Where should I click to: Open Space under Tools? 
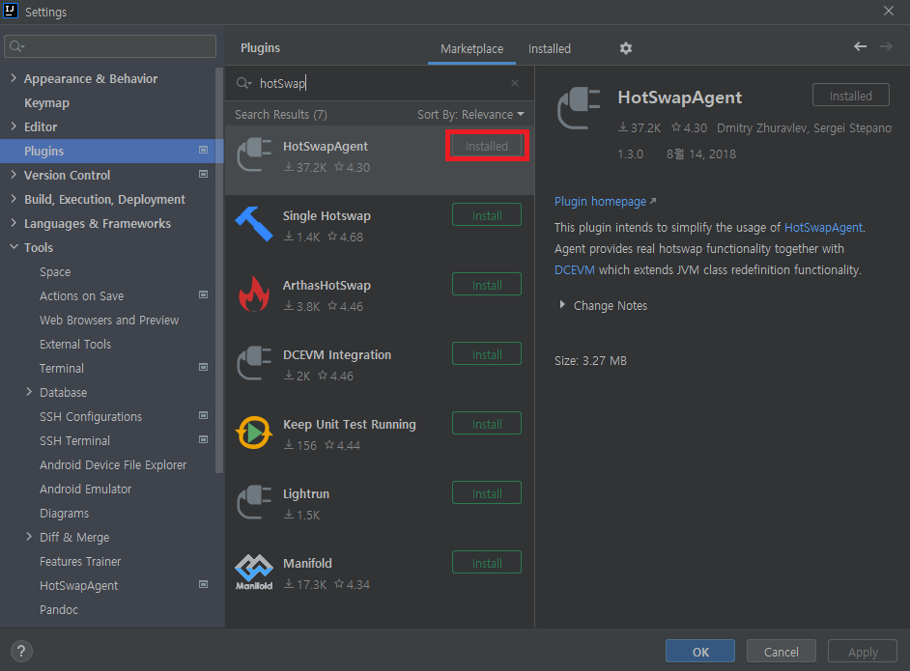coord(55,271)
